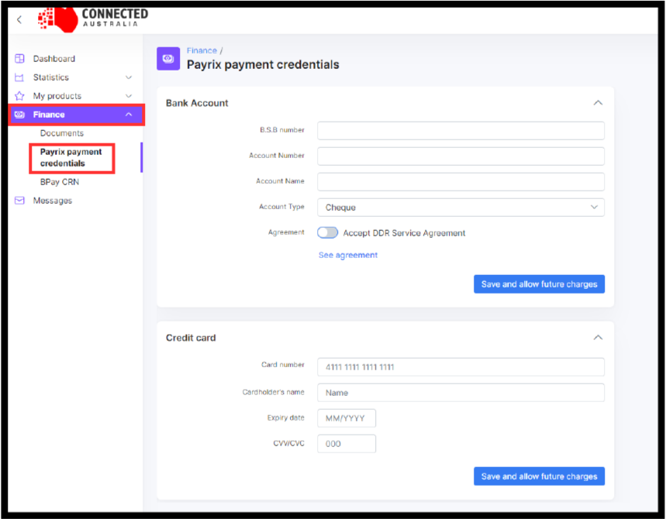This screenshot has width=666, height=519.
Task: Click the Dashboard grid icon
Action: click(x=19, y=59)
